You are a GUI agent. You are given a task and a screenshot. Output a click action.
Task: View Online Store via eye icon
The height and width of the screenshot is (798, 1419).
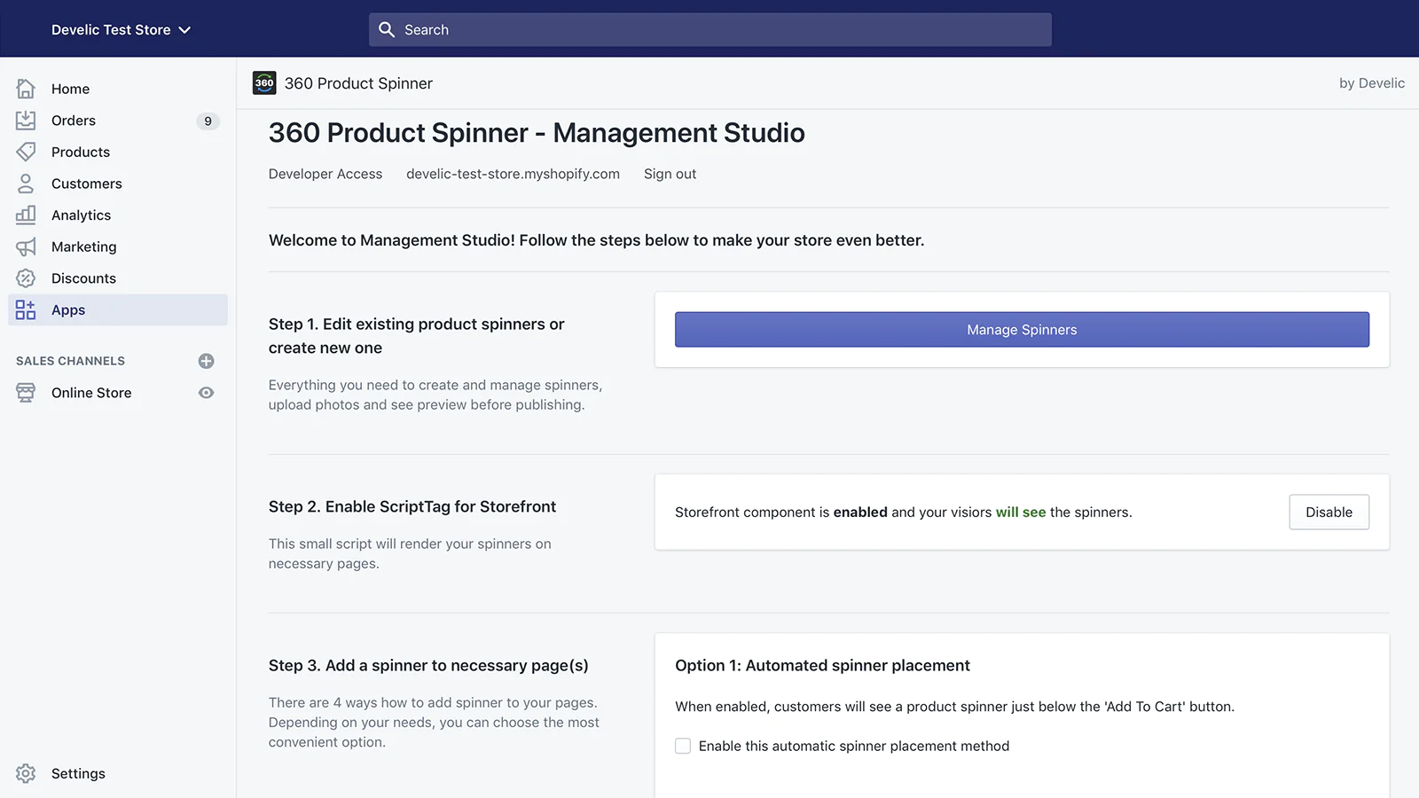(206, 393)
